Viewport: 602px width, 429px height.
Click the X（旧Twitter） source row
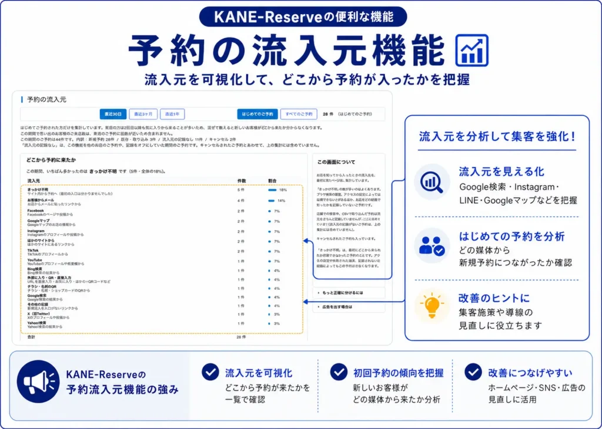pyautogui.click(x=162, y=316)
